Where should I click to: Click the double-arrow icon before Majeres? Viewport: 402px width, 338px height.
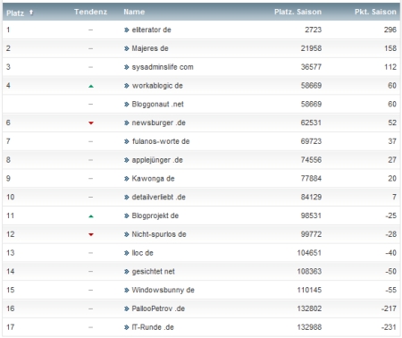pos(127,48)
